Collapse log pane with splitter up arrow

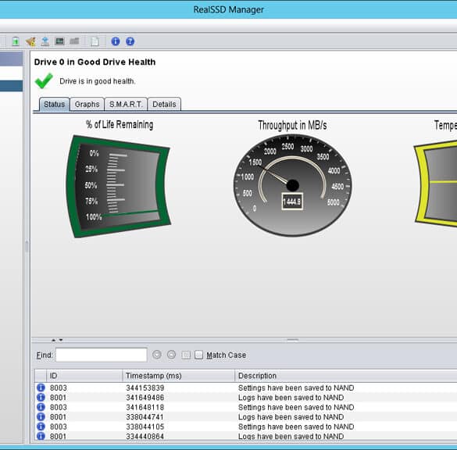[x=53, y=340]
